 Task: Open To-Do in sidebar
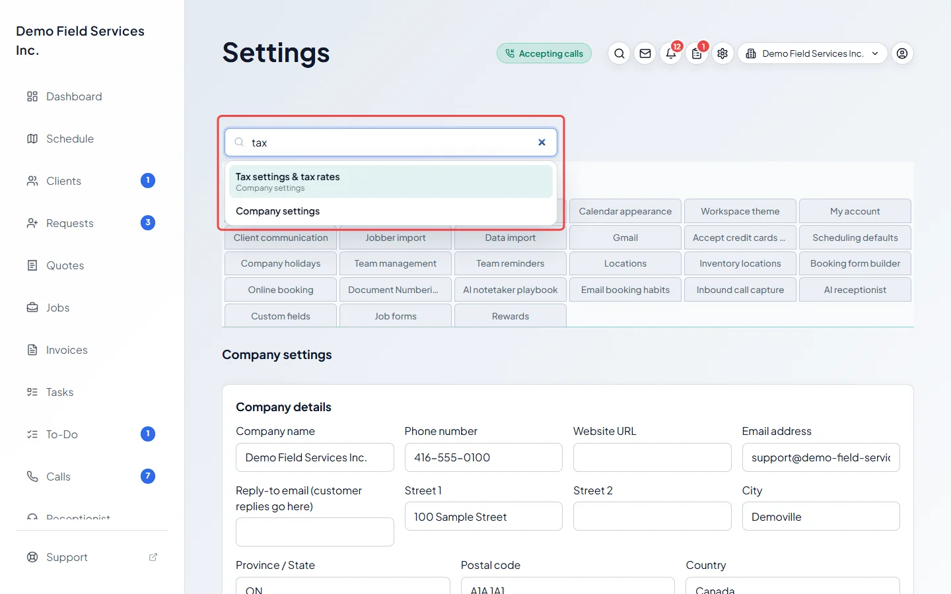pyautogui.click(x=92, y=434)
